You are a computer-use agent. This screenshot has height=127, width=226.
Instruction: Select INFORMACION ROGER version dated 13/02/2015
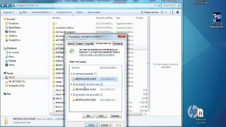point(95,79)
